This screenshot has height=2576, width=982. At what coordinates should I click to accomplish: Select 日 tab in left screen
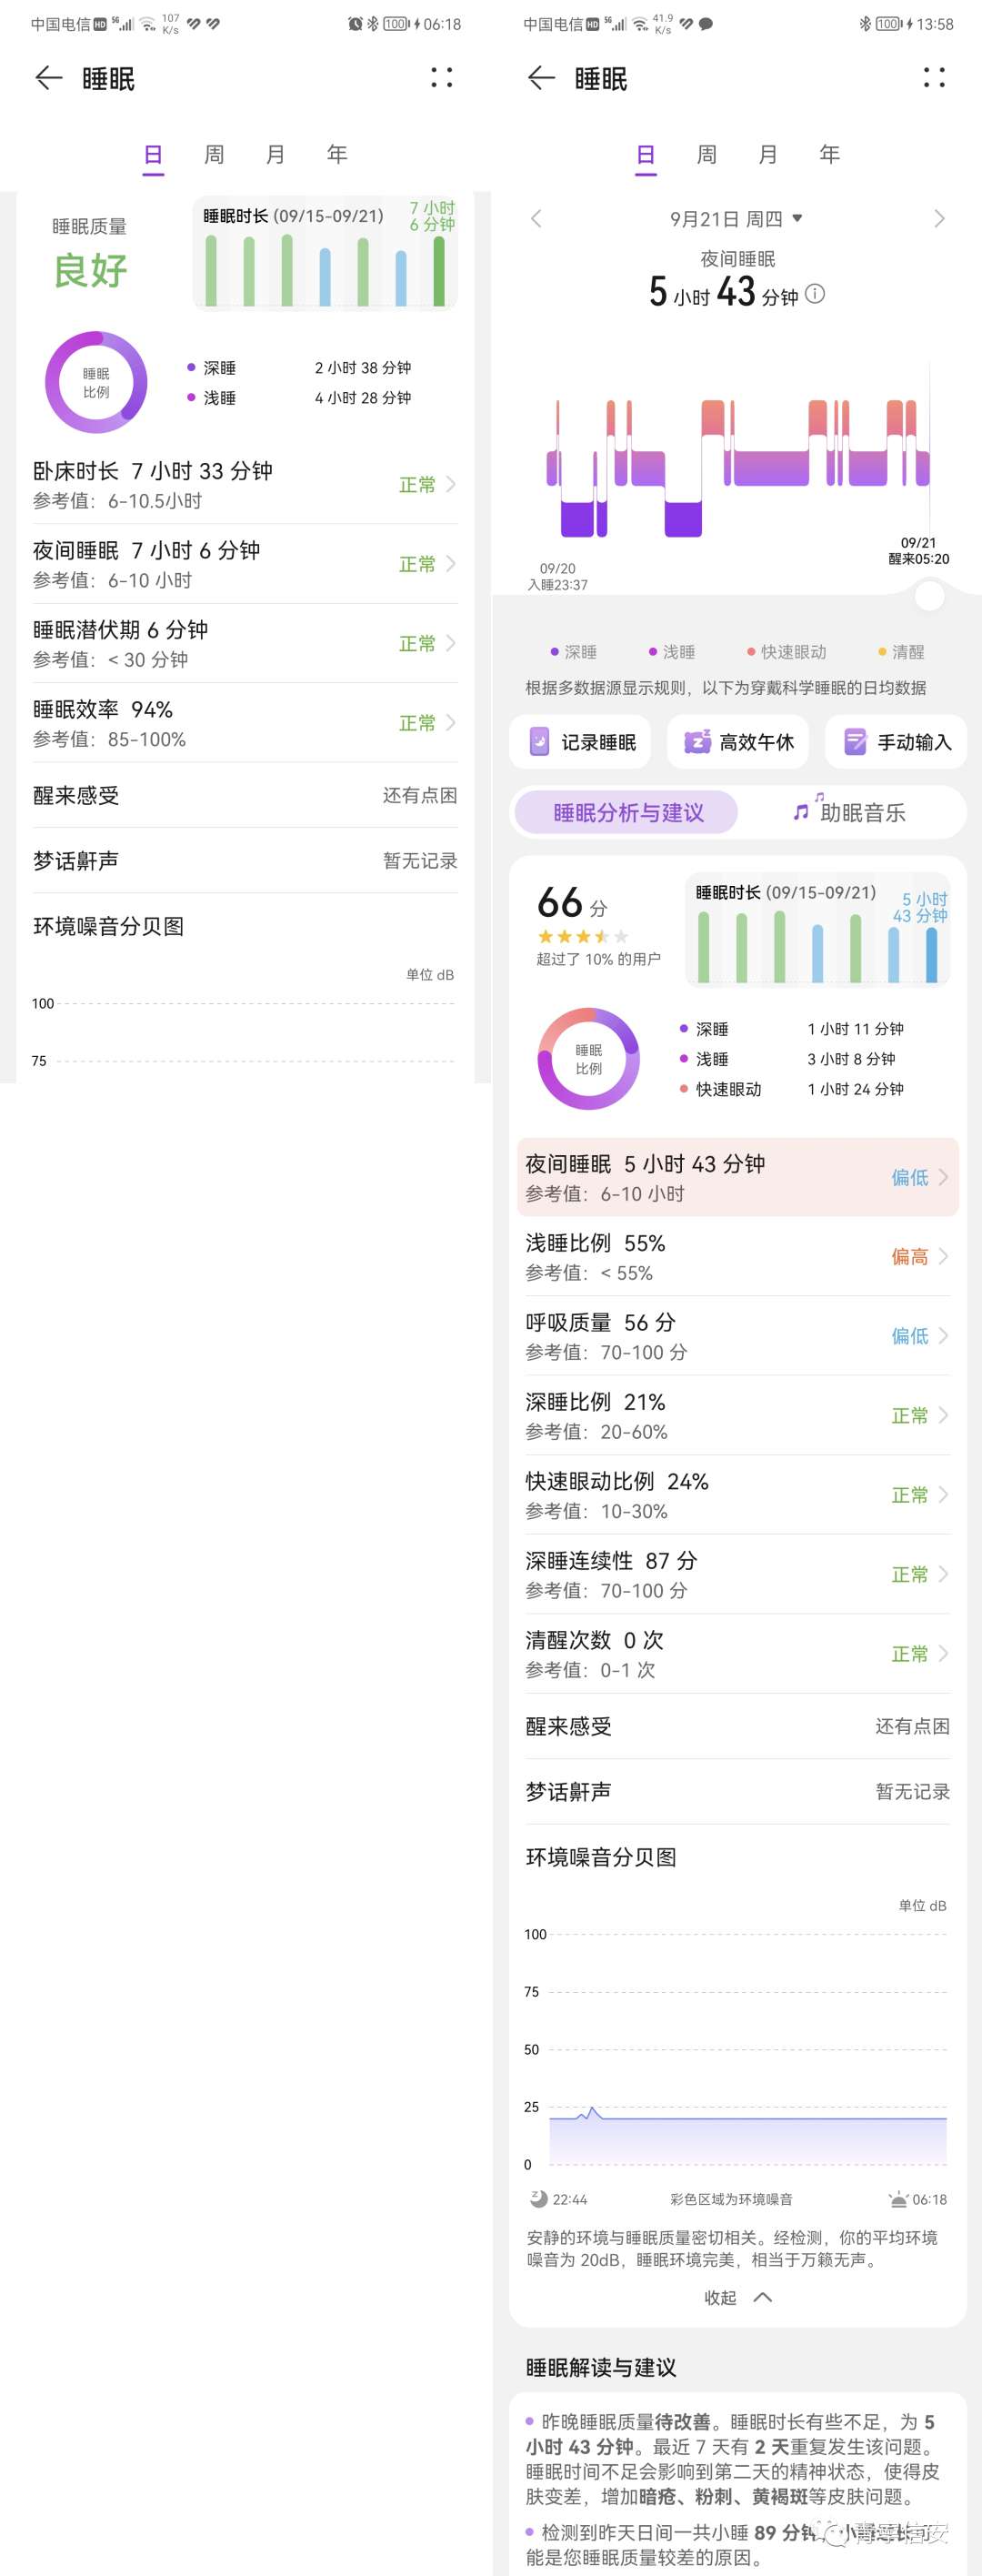coord(153,155)
